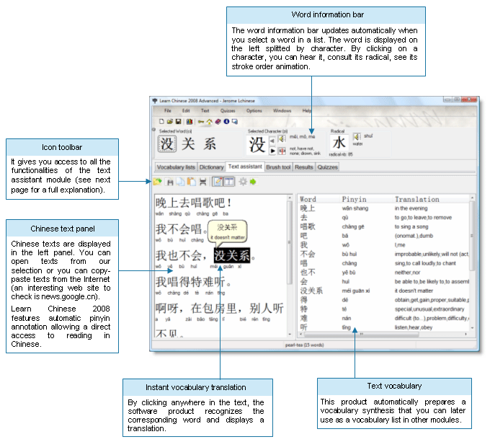Viewport: 490px width, 442px height.
Task: Click the copy icon in Text assistant toolbar
Action: (180, 182)
